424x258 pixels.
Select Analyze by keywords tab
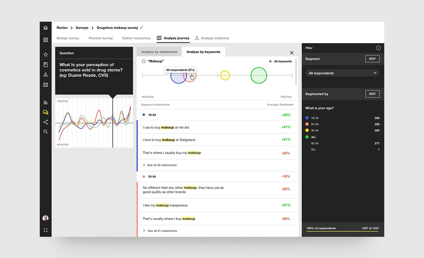[x=203, y=52]
